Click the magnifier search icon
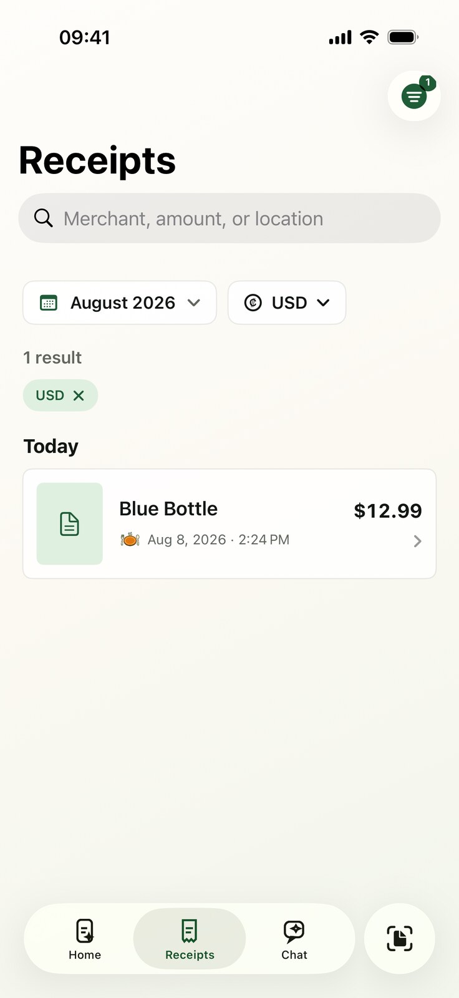 pos(43,218)
